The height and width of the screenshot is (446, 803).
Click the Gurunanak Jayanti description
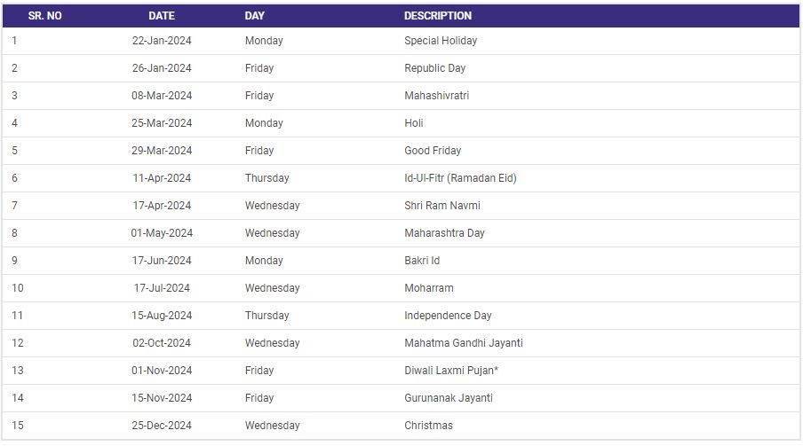pyautogui.click(x=449, y=398)
